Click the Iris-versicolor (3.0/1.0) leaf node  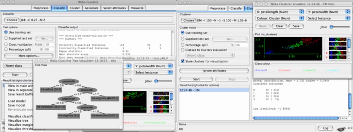point(105,116)
